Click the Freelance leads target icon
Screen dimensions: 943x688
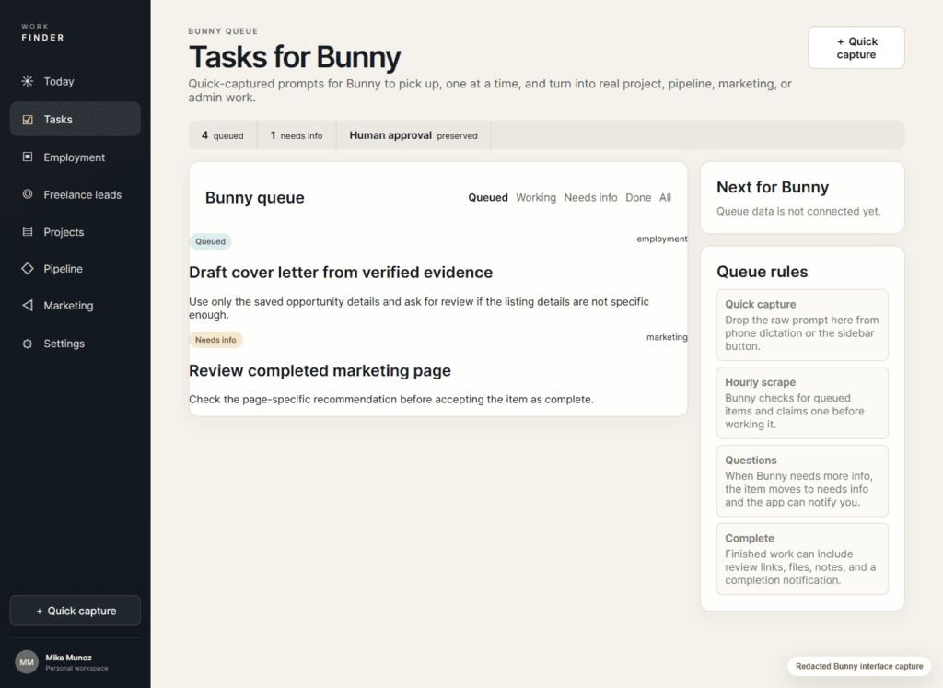point(28,194)
